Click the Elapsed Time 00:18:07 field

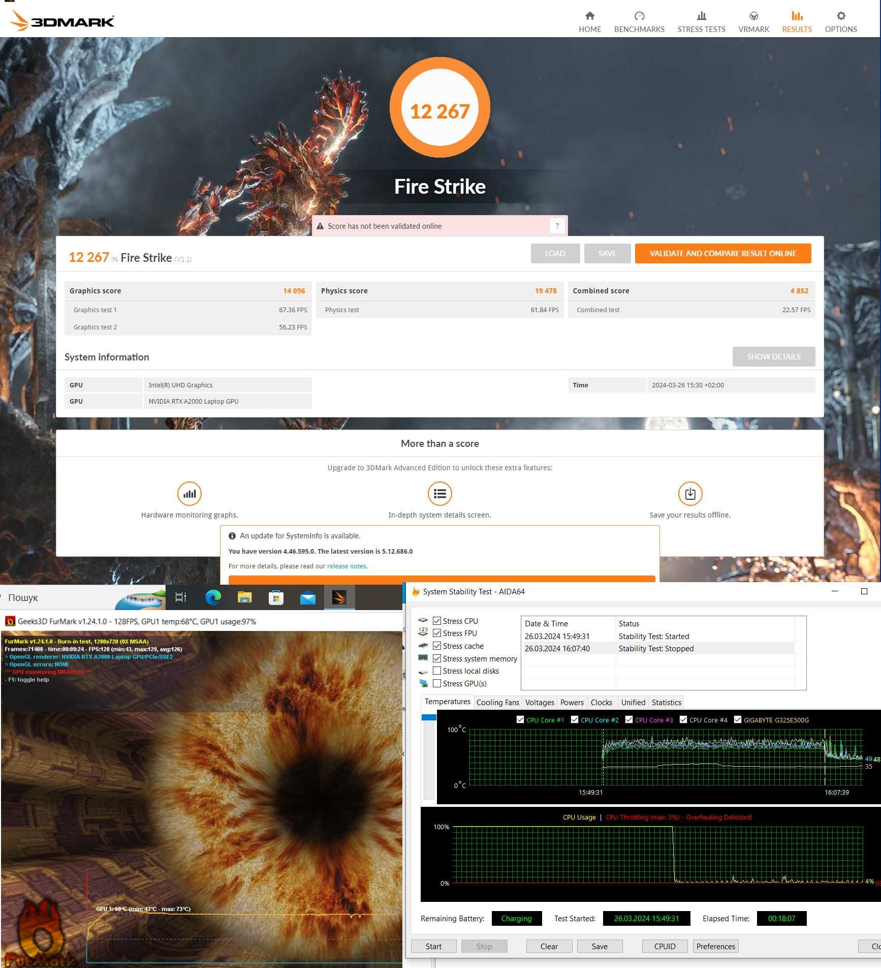pyautogui.click(x=781, y=918)
